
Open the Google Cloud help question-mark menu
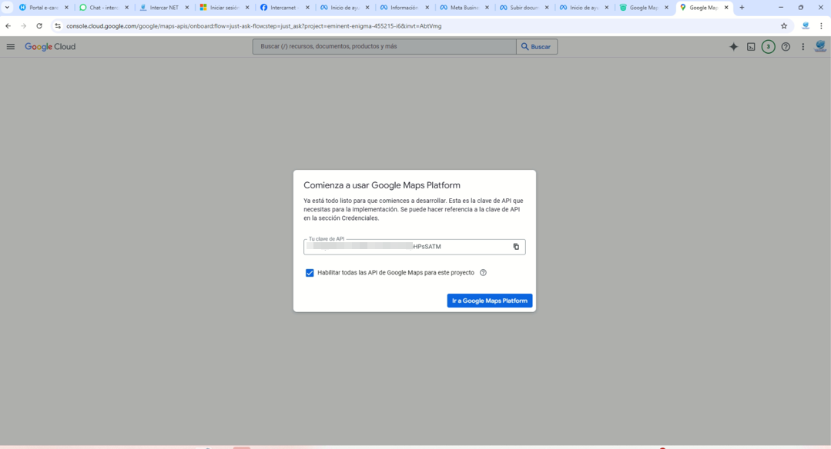(786, 47)
